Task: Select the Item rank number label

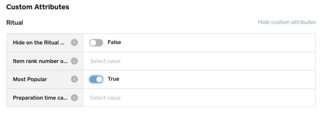Action: (x=40, y=61)
